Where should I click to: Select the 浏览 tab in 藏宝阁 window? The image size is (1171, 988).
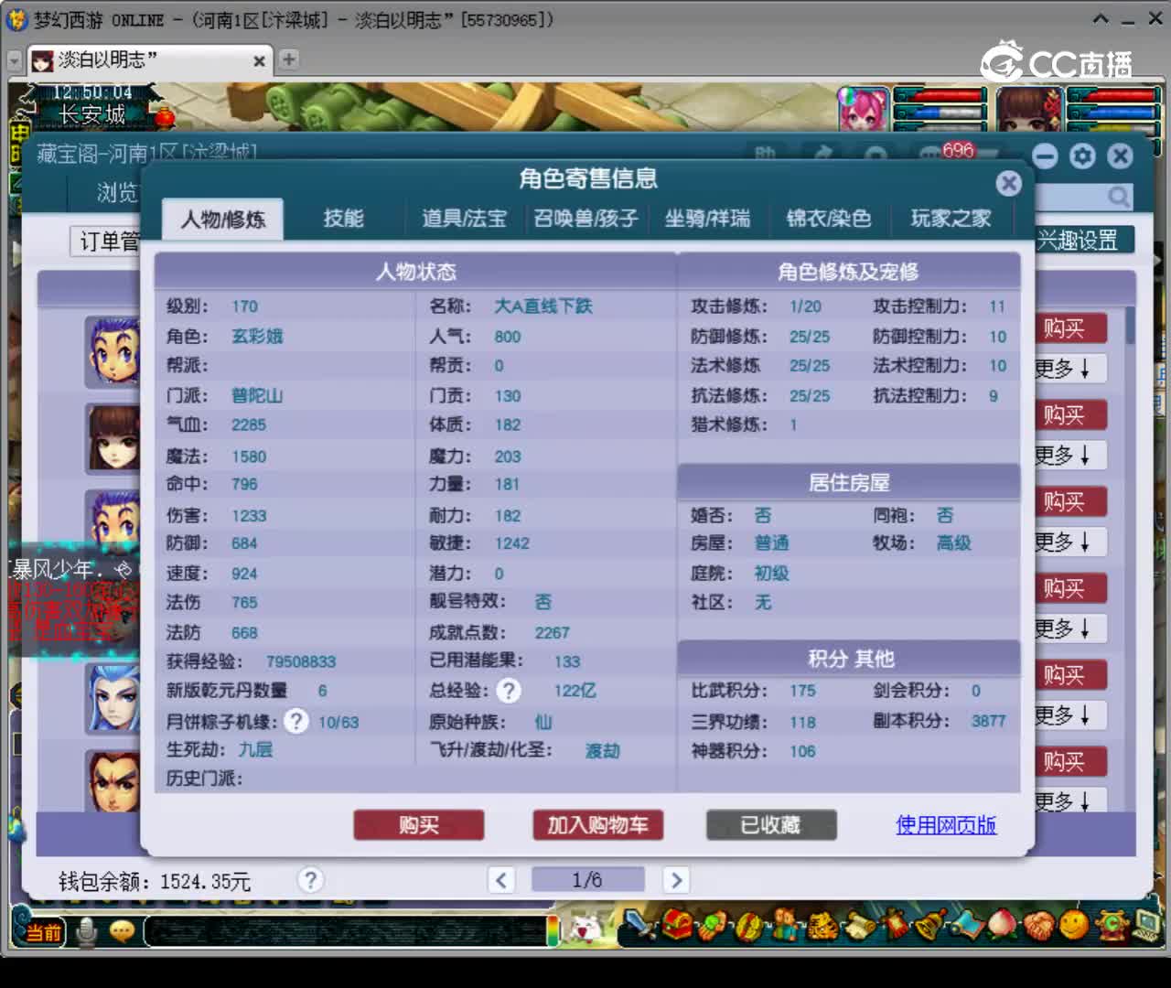[117, 193]
